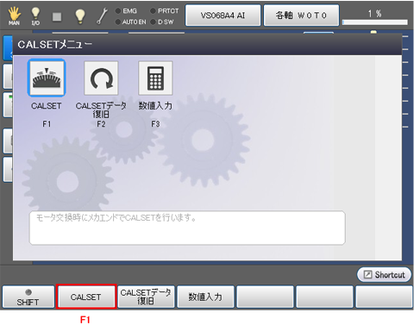The width and height of the screenshot is (414, 325).
Task: Tap the MAN hand mode icon
Action: (x=14, y=16)
